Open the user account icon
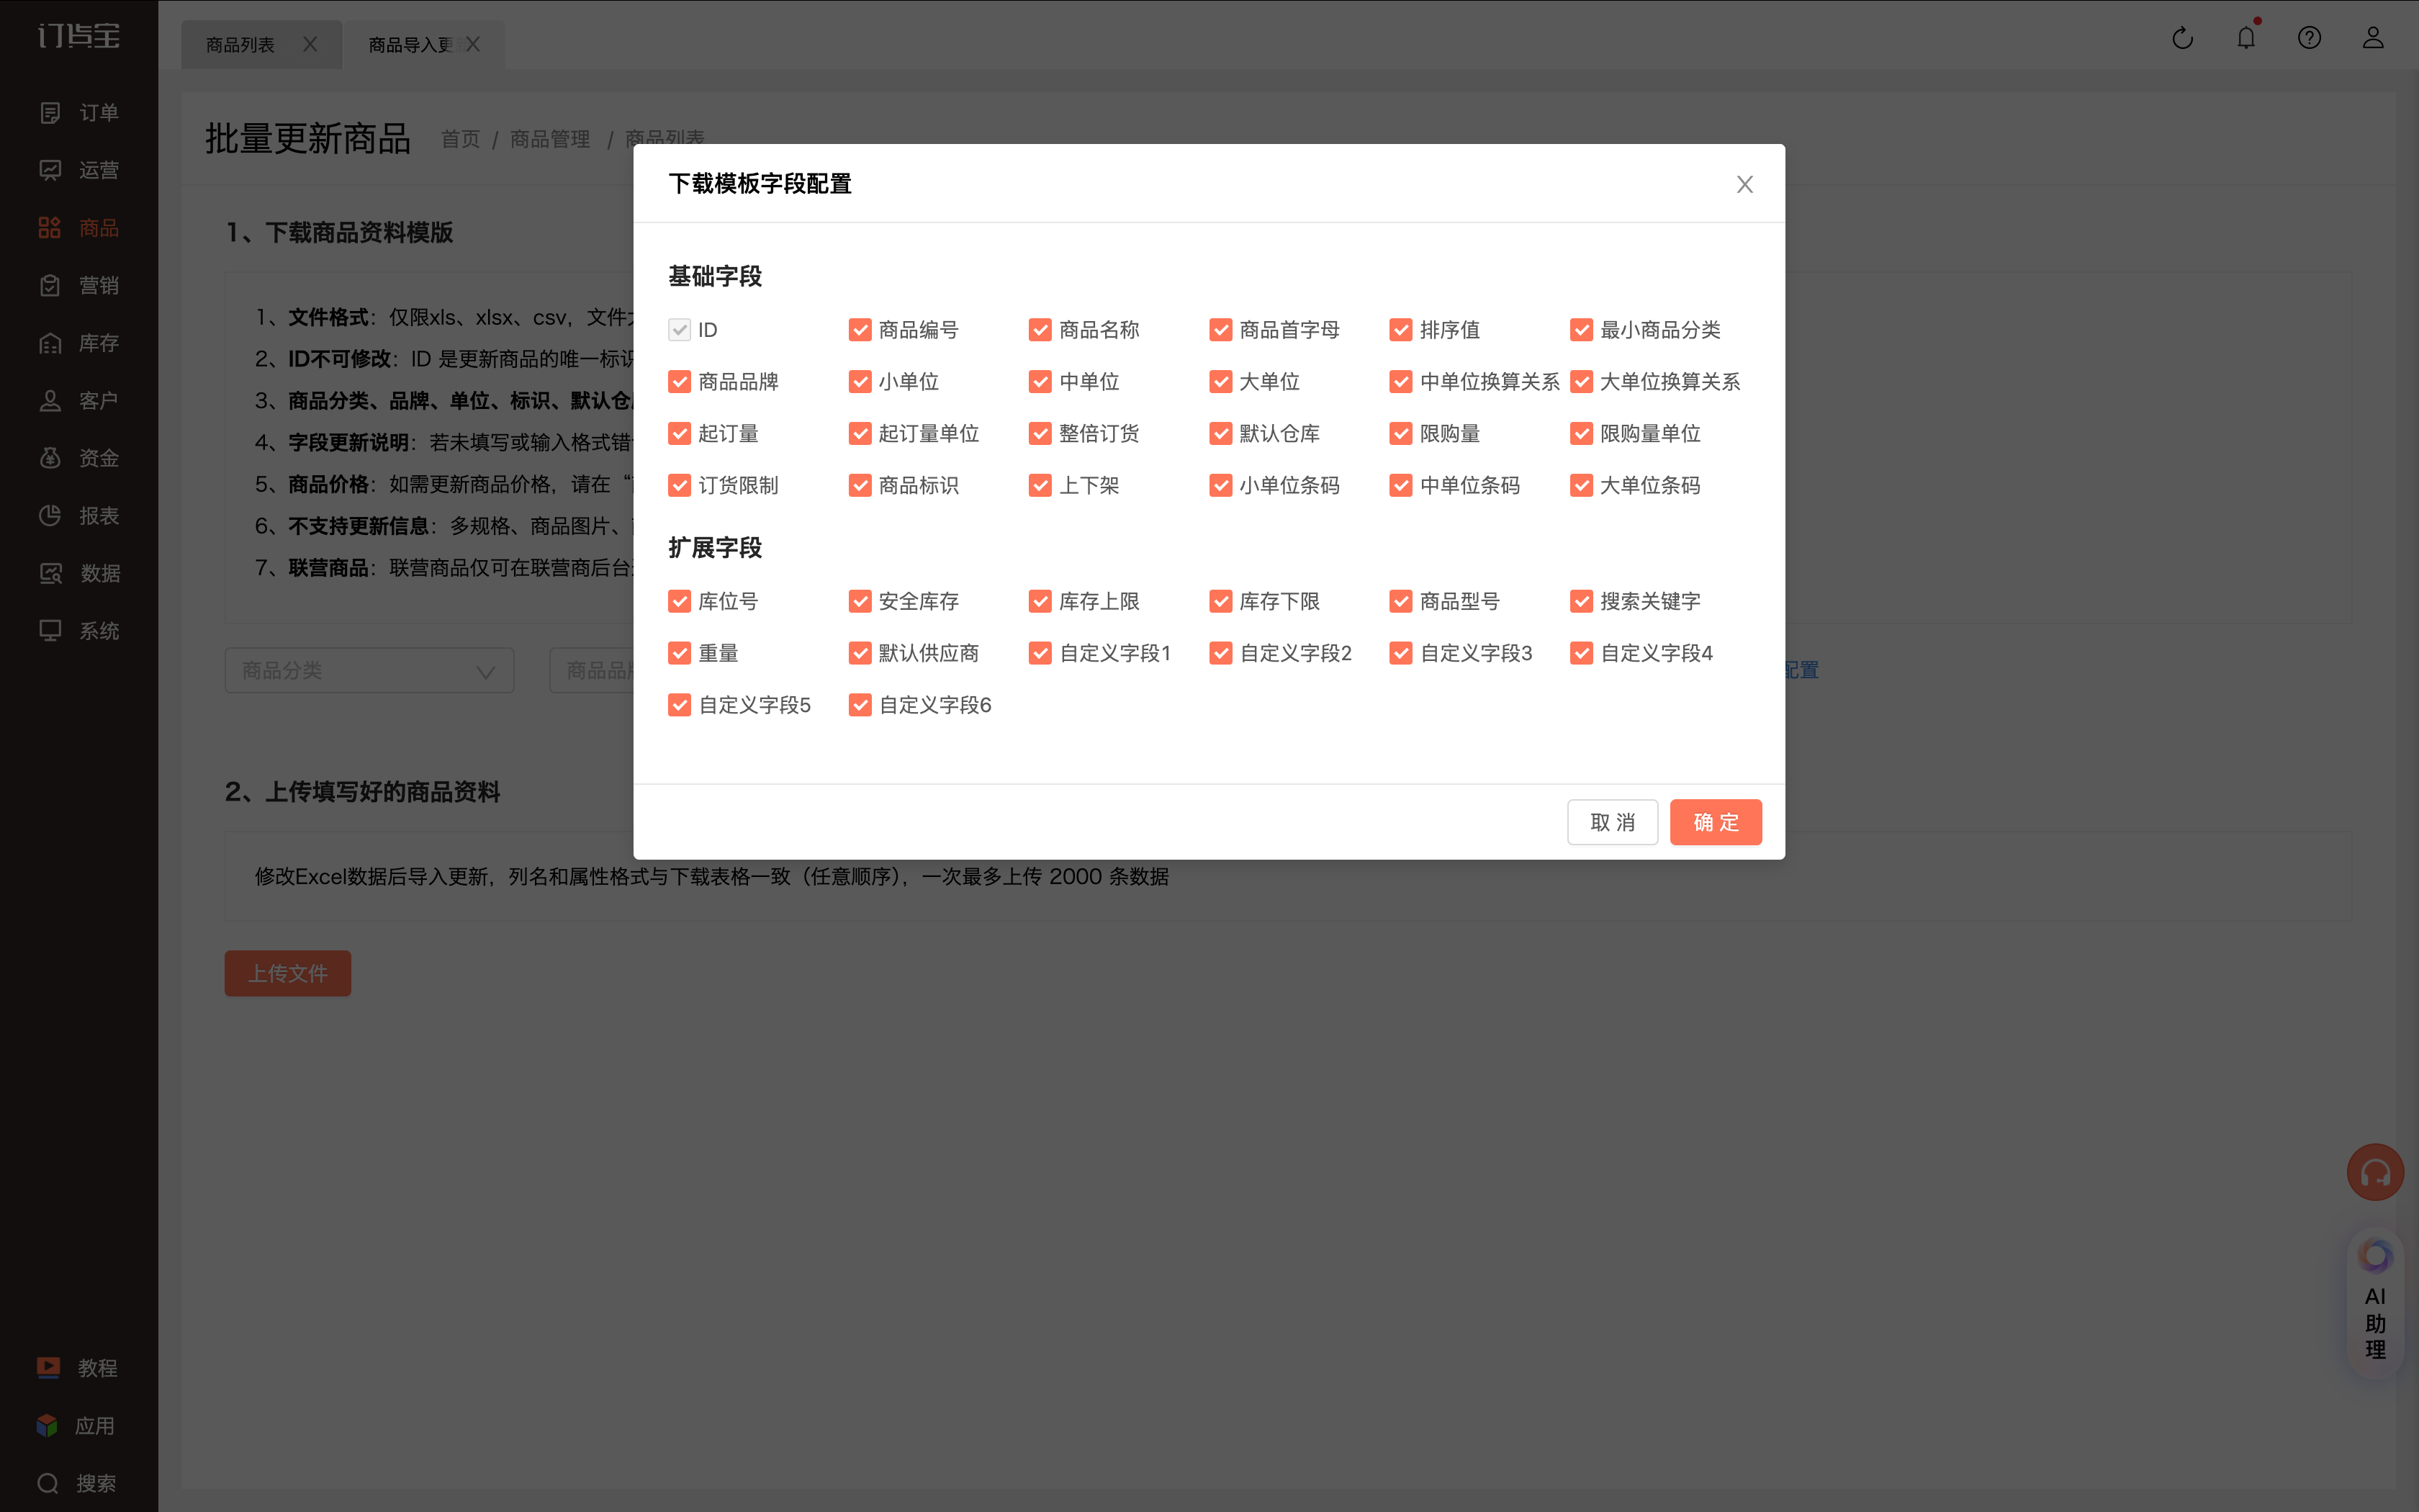 pos(2373,38)
